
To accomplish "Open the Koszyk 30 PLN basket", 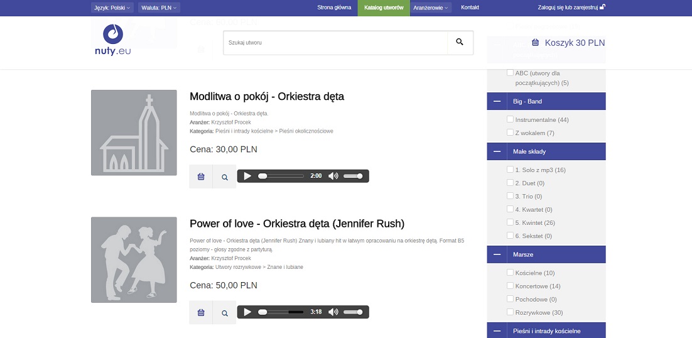I will [x=568, y=43].
